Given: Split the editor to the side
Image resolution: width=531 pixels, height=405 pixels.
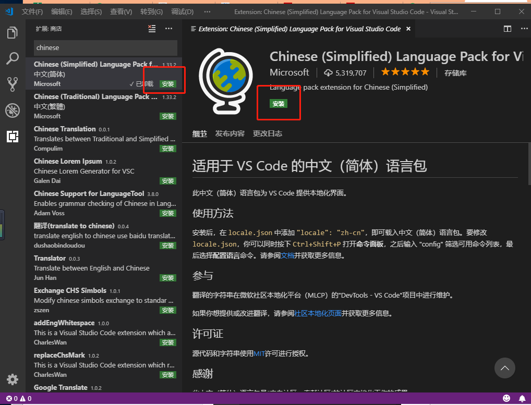Looking at the screenshot, I should pos(508,29).
